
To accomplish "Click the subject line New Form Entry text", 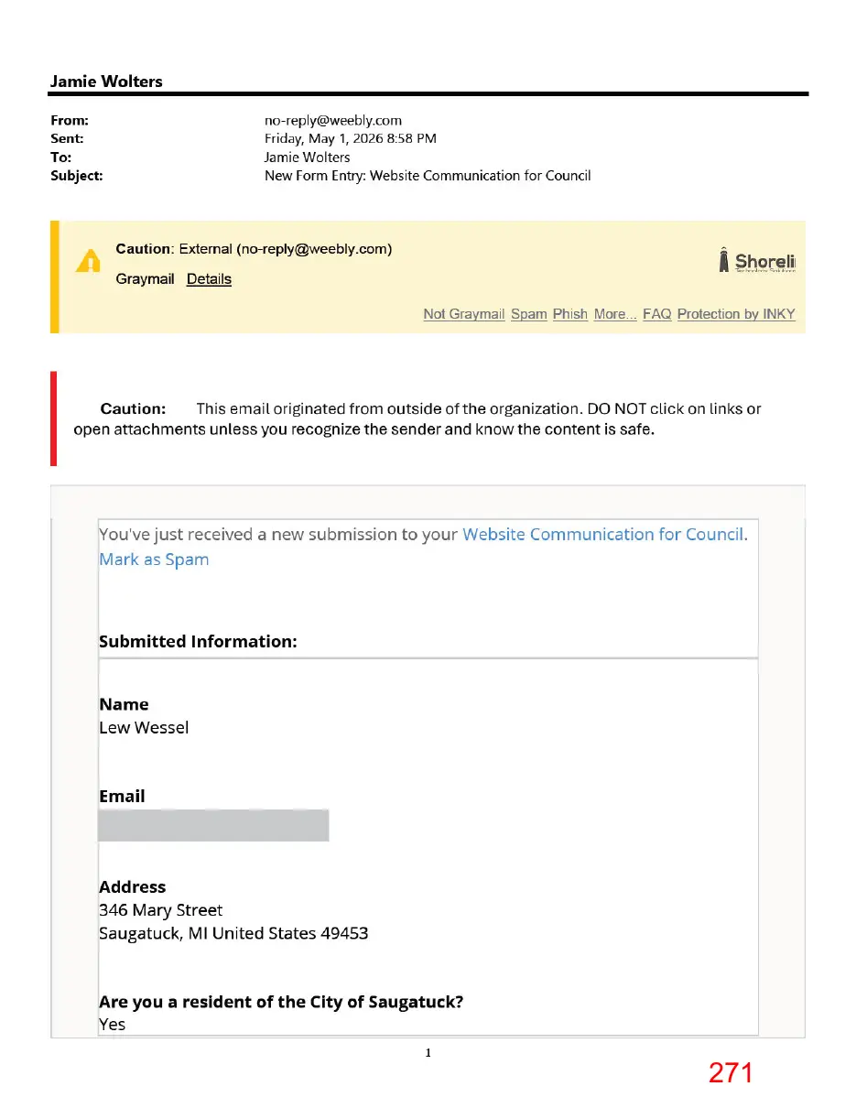I will click(x=428, y=176).
